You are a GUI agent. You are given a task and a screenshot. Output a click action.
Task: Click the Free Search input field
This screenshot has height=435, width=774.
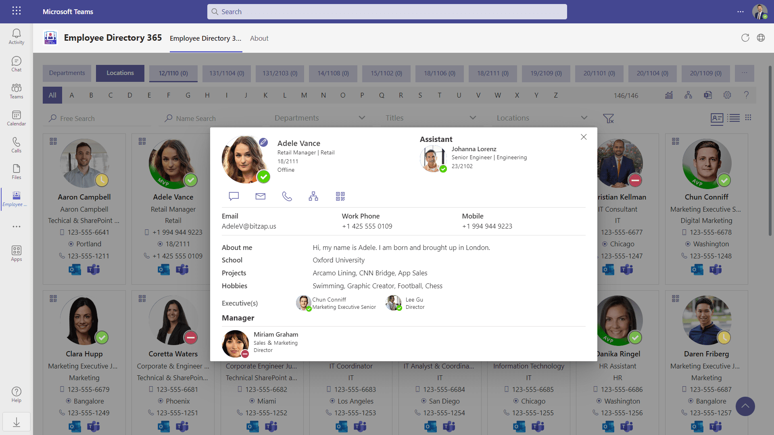101,119
